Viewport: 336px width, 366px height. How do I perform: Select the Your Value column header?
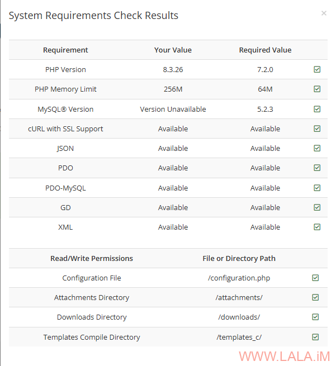pos(173,50)
